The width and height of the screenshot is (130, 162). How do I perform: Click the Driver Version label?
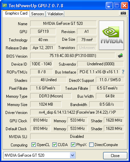[16, 113]
